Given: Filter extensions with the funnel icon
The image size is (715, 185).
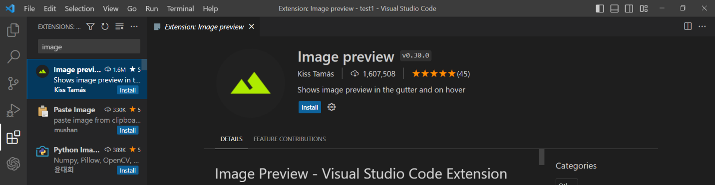Looking at the screenshot, I should (x=90, y=26).
